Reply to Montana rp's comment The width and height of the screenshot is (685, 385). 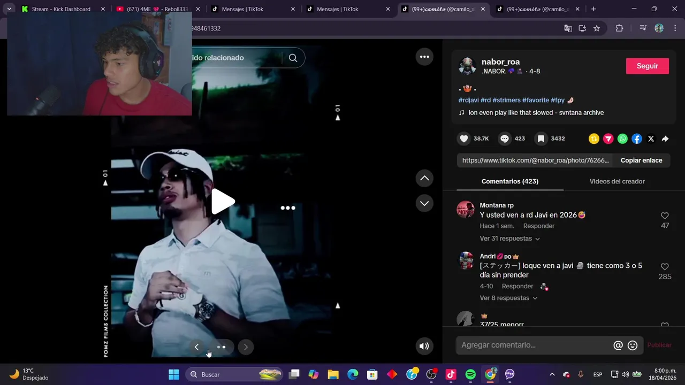(539, 226)
